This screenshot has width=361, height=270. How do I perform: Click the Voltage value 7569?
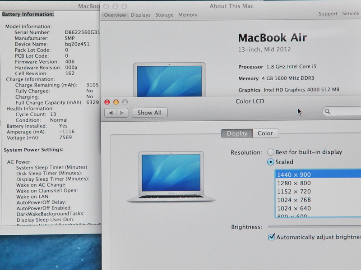(x=65, y=137)
